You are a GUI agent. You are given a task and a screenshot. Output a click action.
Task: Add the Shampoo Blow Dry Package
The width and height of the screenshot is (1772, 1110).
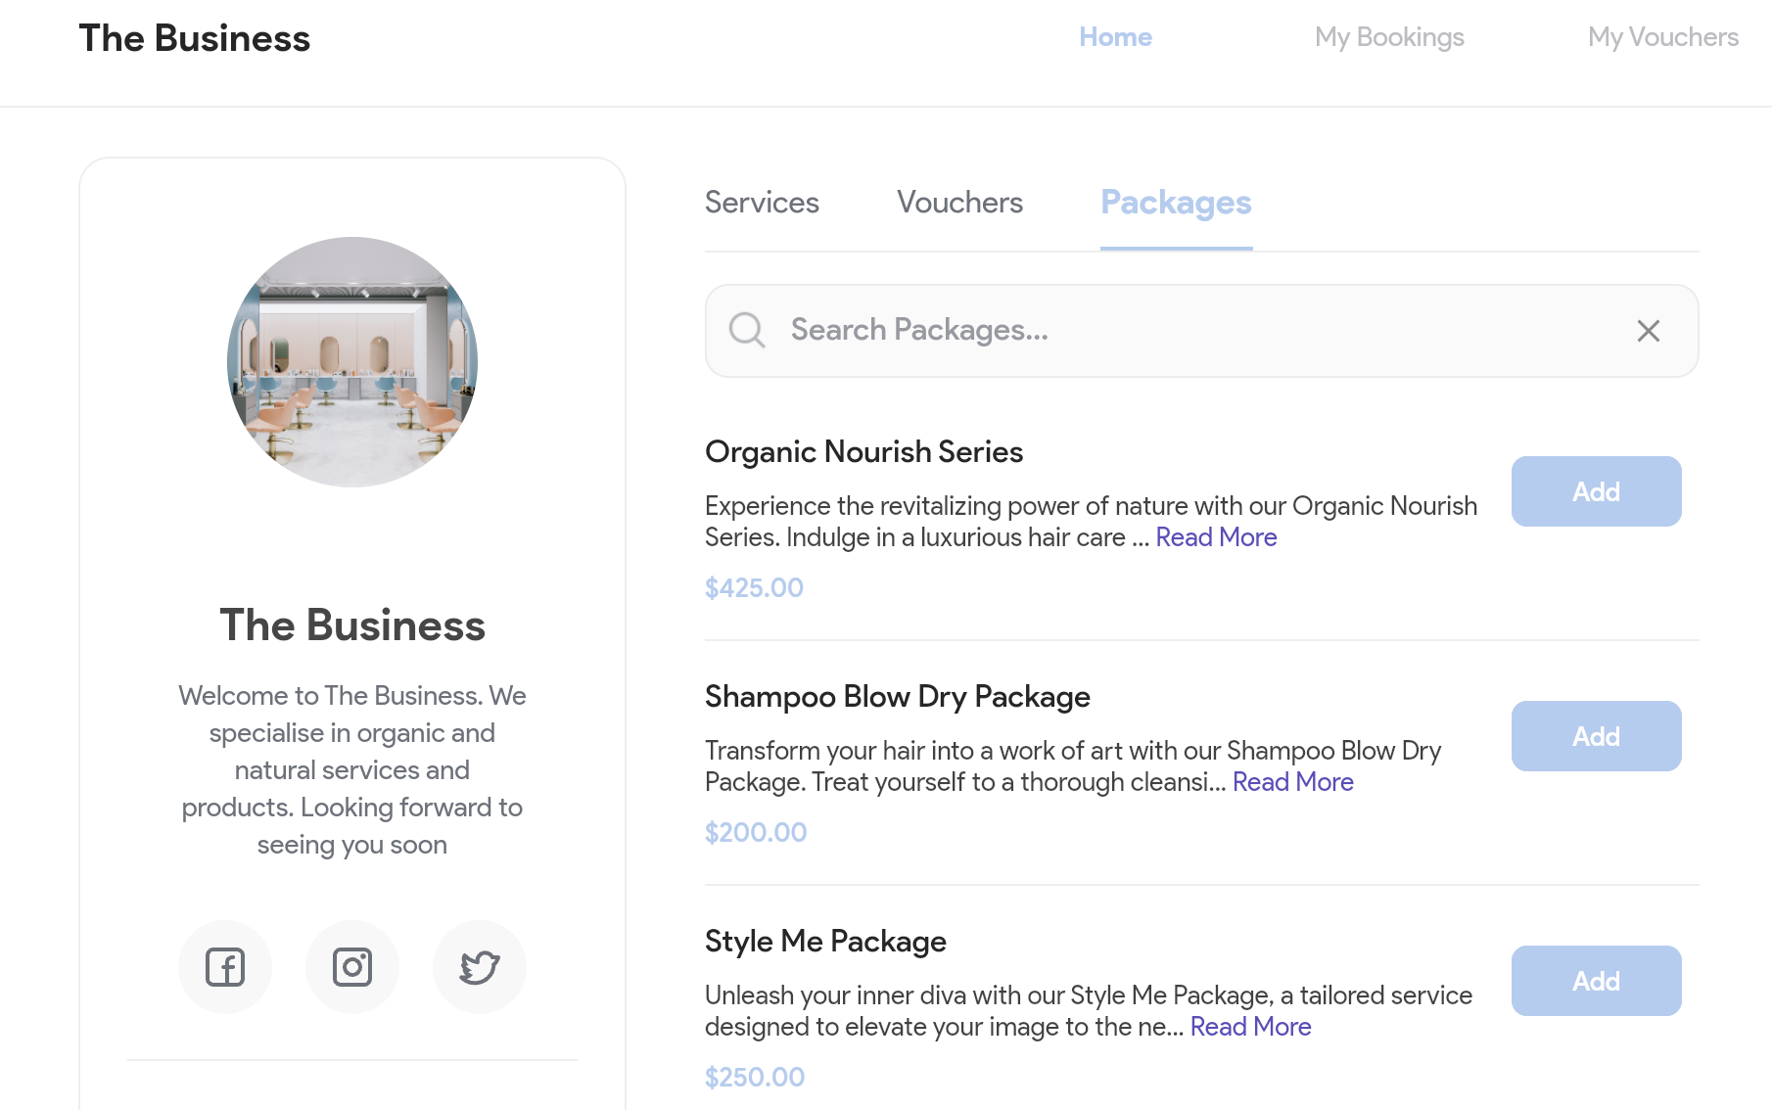click(x=1597, y=736)
